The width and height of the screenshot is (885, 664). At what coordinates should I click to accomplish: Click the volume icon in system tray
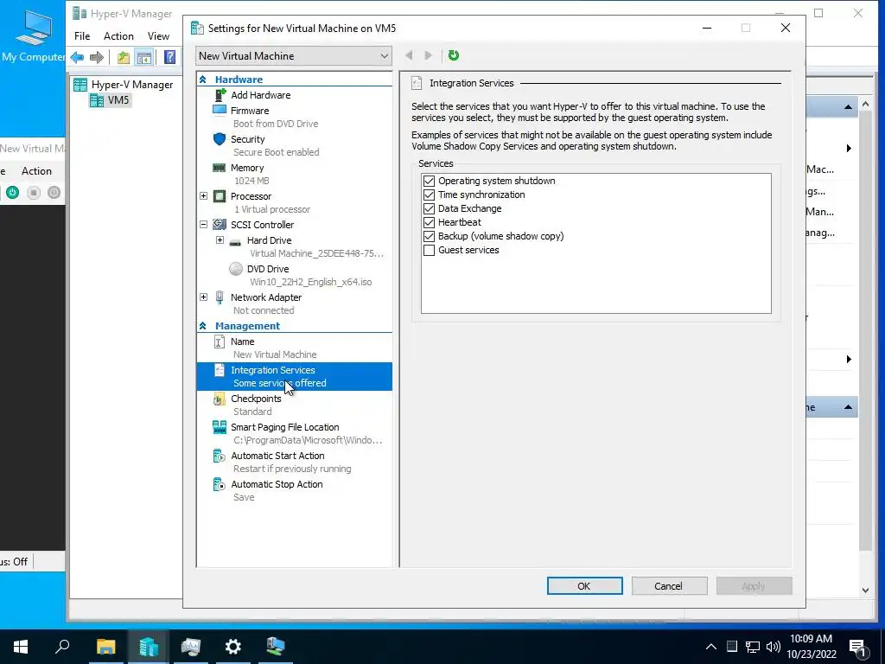774,647
